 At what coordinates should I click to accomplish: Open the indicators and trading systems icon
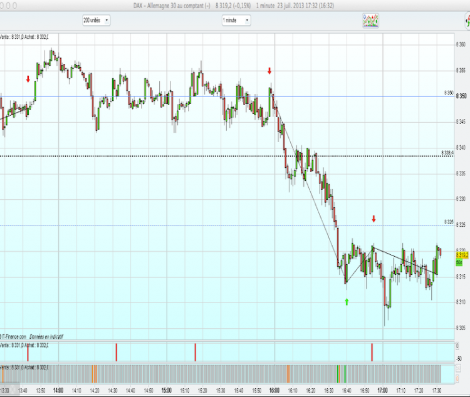coord(370,21)
